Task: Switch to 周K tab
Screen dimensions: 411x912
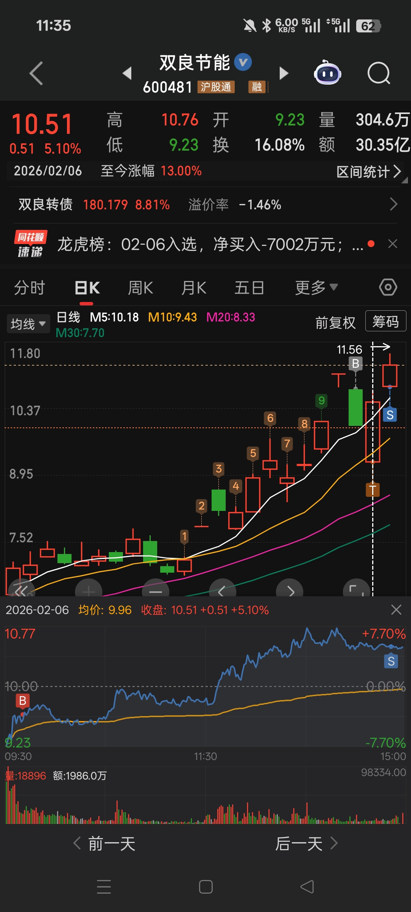Action: 140,287
